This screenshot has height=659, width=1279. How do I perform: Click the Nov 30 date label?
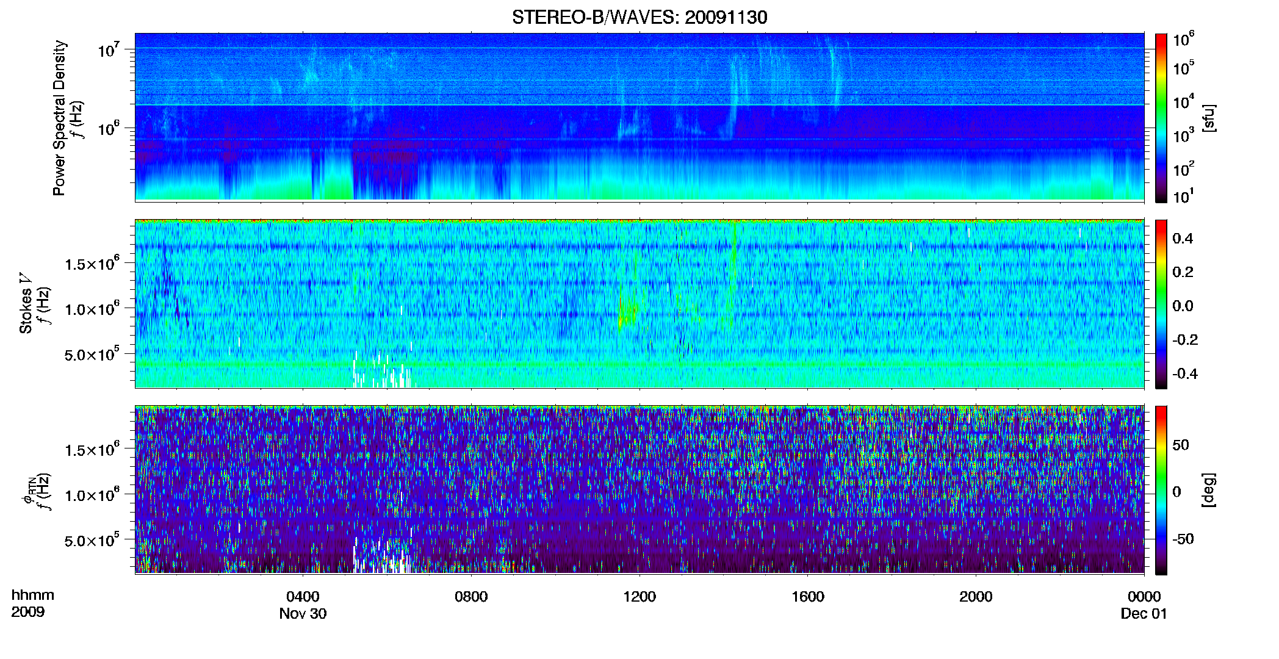[303, 613]
